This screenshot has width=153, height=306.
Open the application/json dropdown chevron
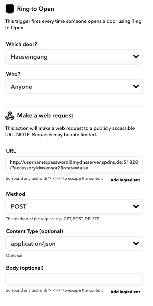[136, 243]
